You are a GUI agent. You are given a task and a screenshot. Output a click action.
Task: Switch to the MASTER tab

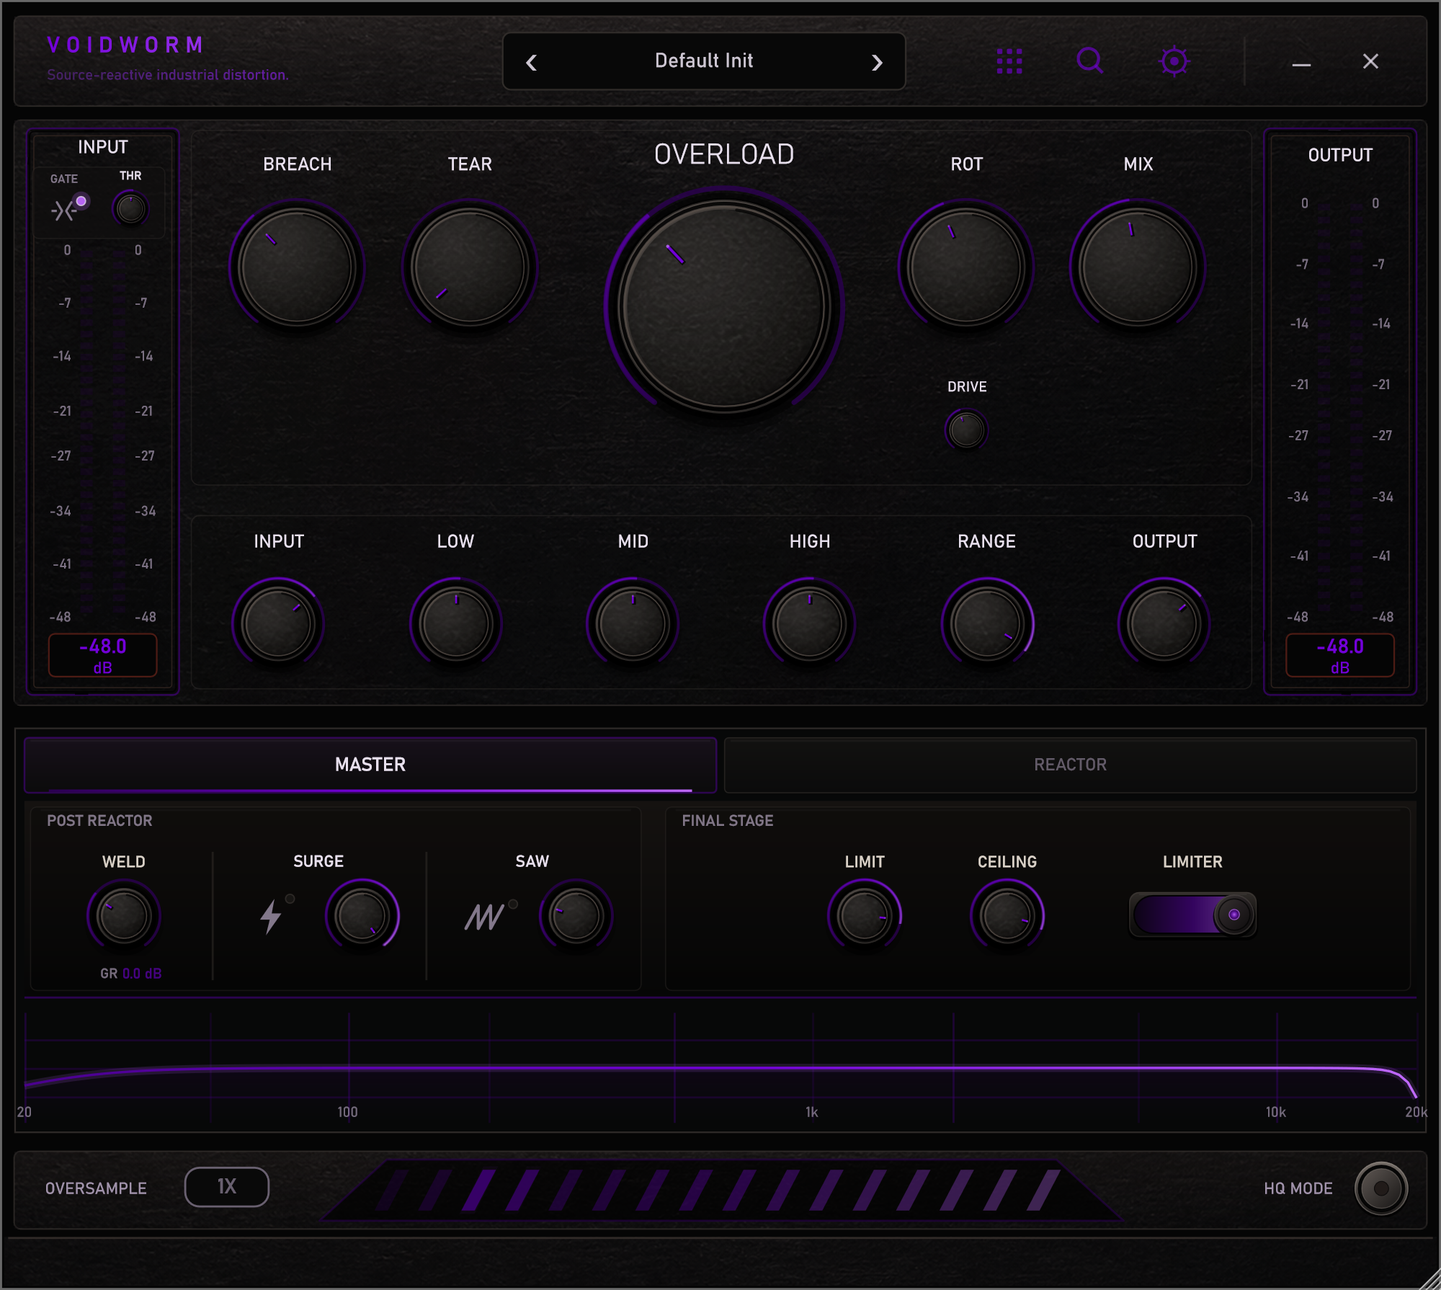[x=370, y=765]
